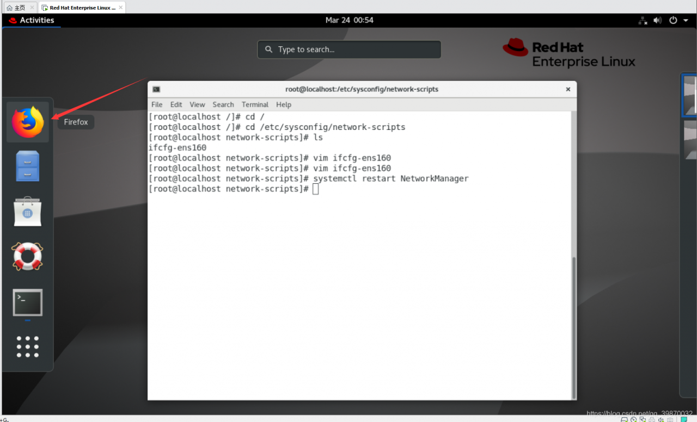The image size is (697, 422).
Task: Click the VMware printer status icon
Action: click(x=652, y=419)
